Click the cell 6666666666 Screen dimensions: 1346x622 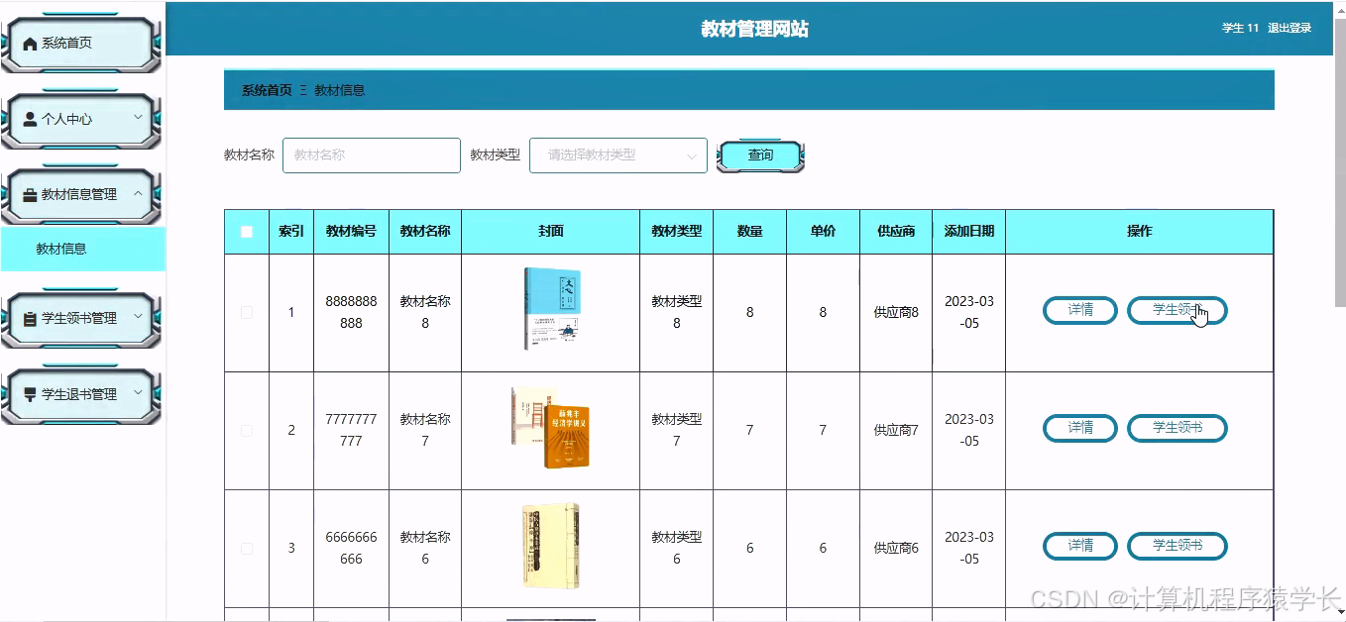click(x=351, y=548)
